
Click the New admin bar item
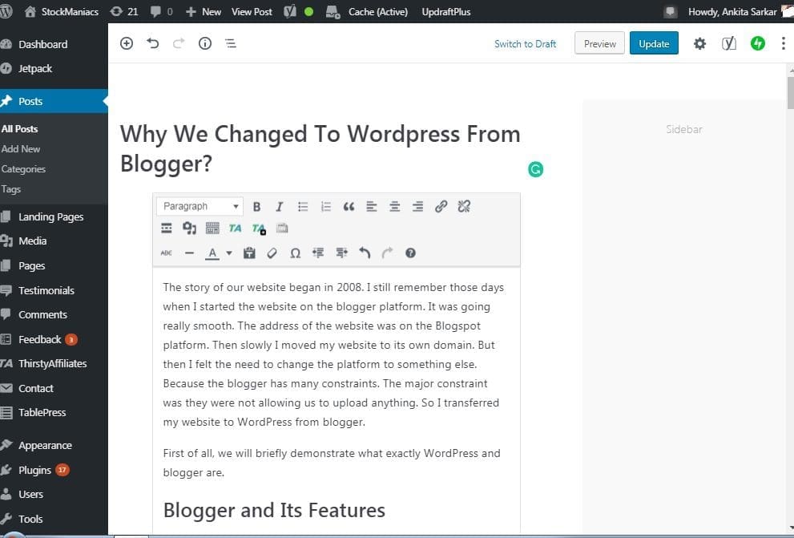(x=203, y=12)
